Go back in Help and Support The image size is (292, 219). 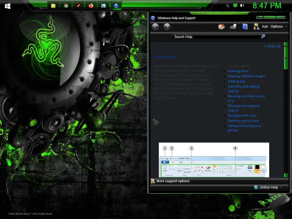(x=155, y=27)
